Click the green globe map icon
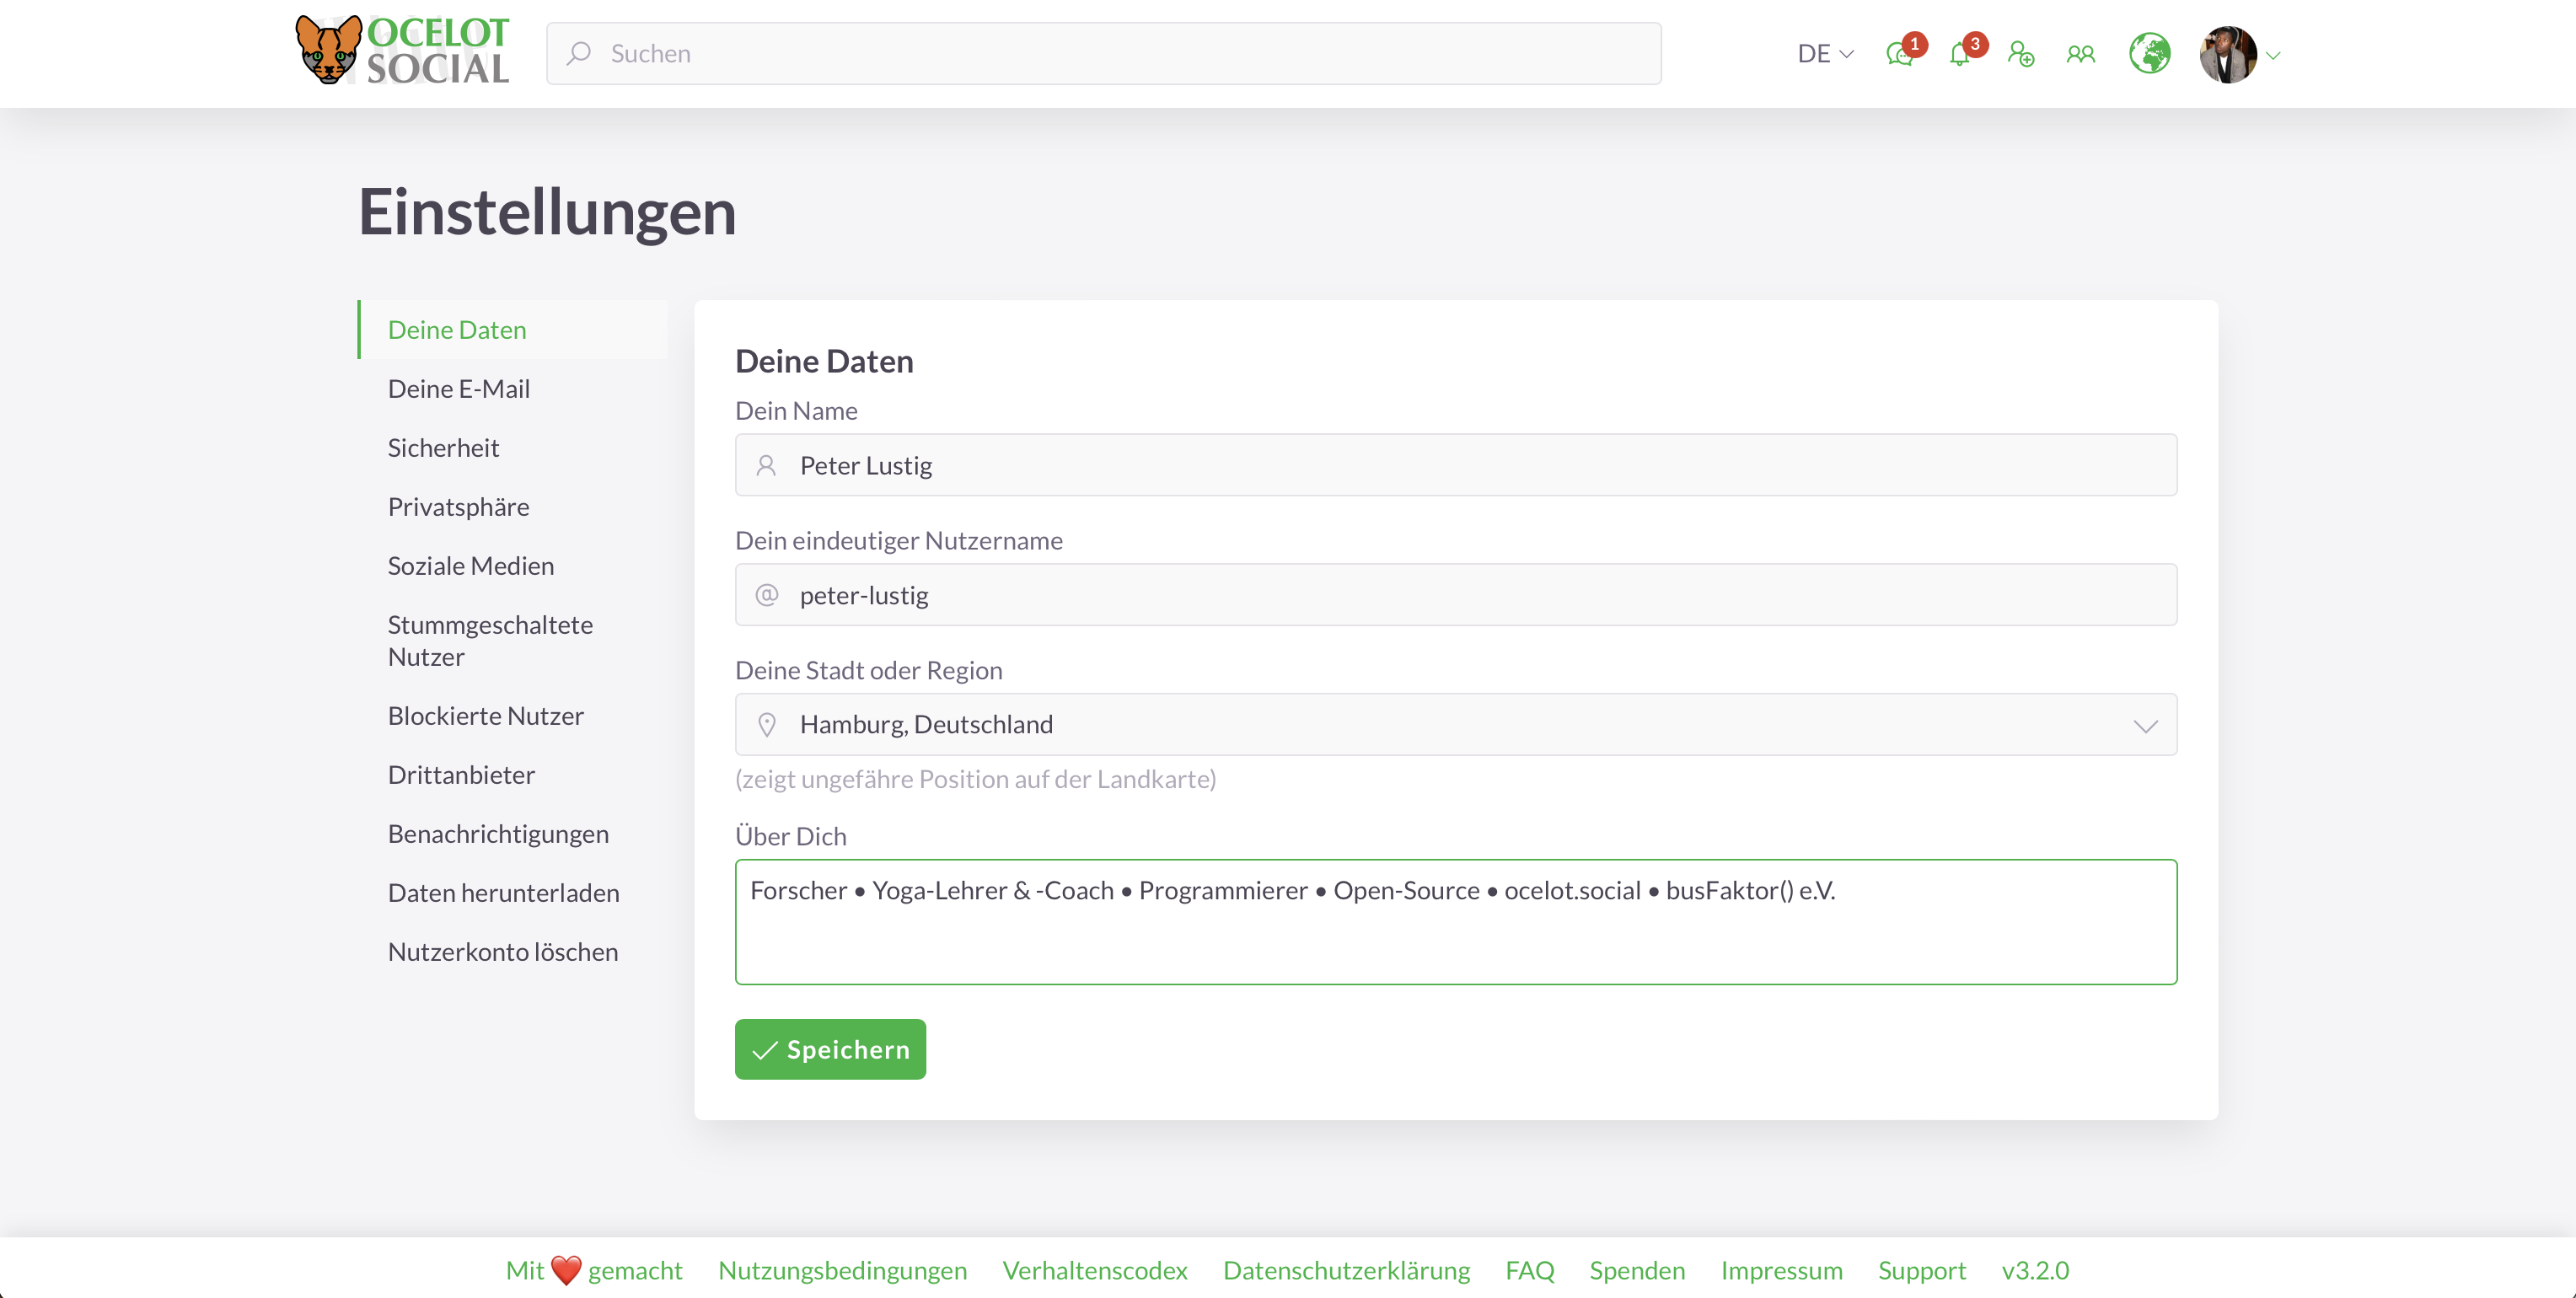 click(2150, 53)
